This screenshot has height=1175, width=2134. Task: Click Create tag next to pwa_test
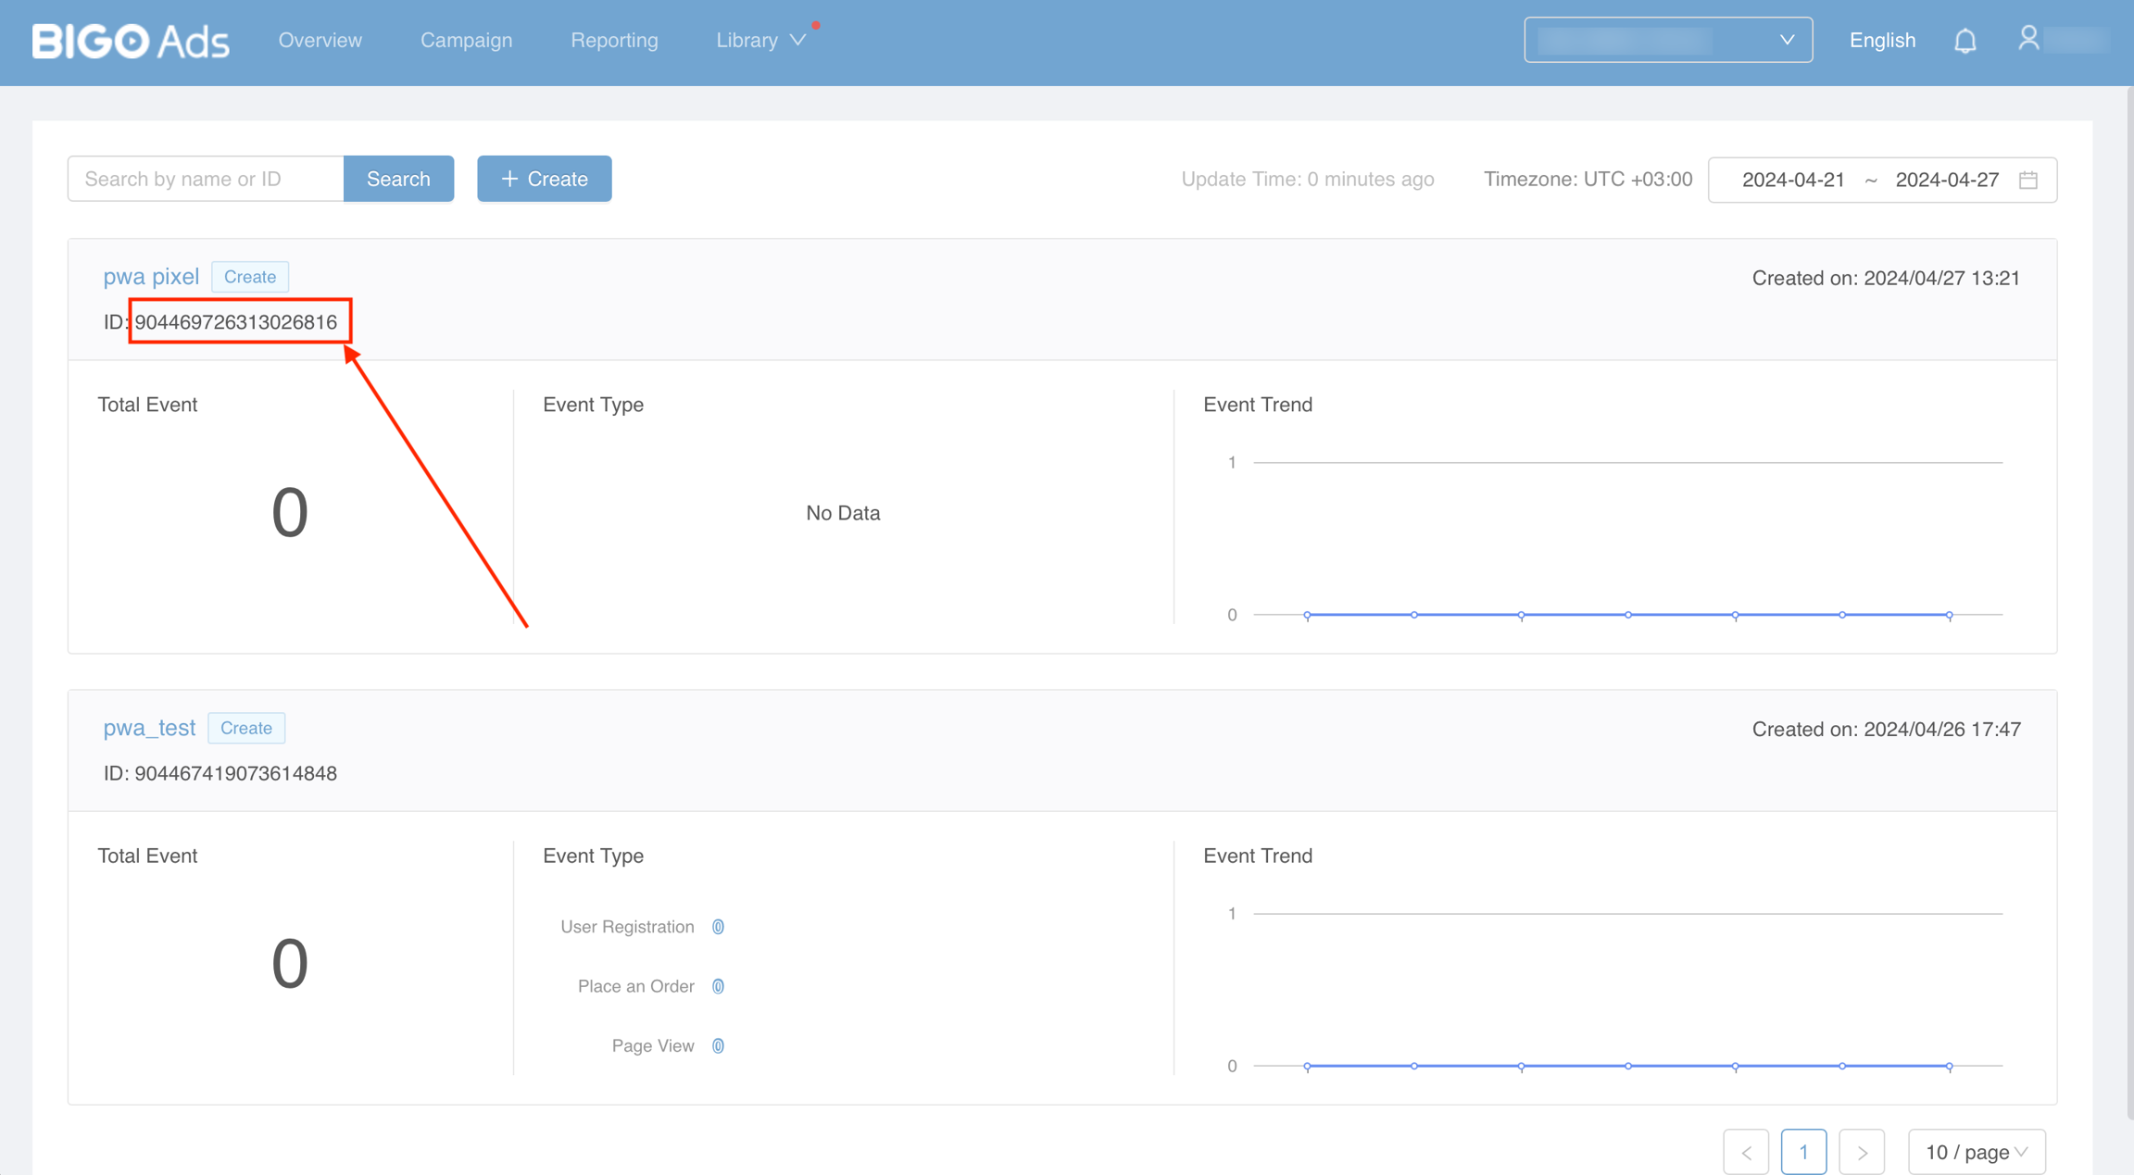point(246,728)
